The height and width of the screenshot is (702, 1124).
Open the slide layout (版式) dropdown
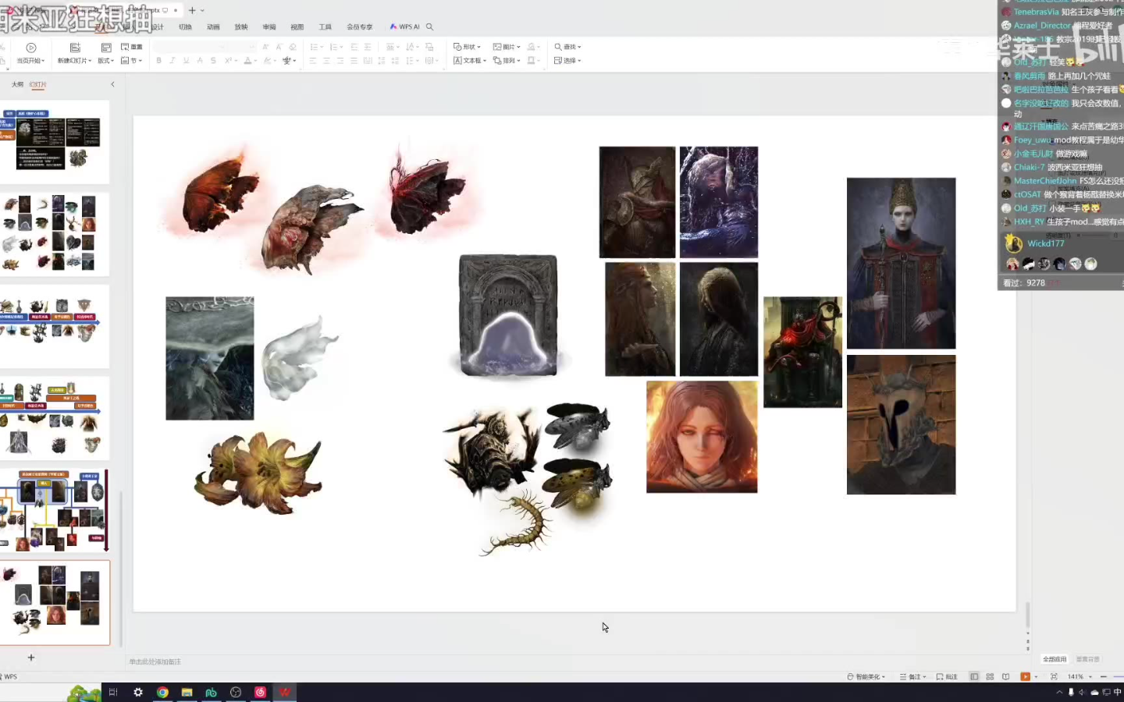[105, 61]
